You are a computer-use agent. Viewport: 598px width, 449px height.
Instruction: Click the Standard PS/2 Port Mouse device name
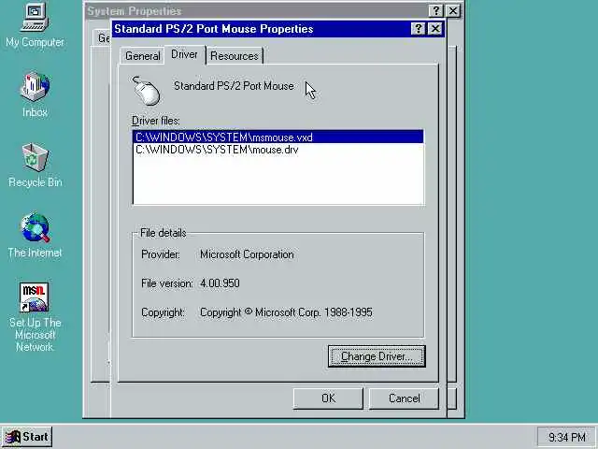(x=234, y=86)
